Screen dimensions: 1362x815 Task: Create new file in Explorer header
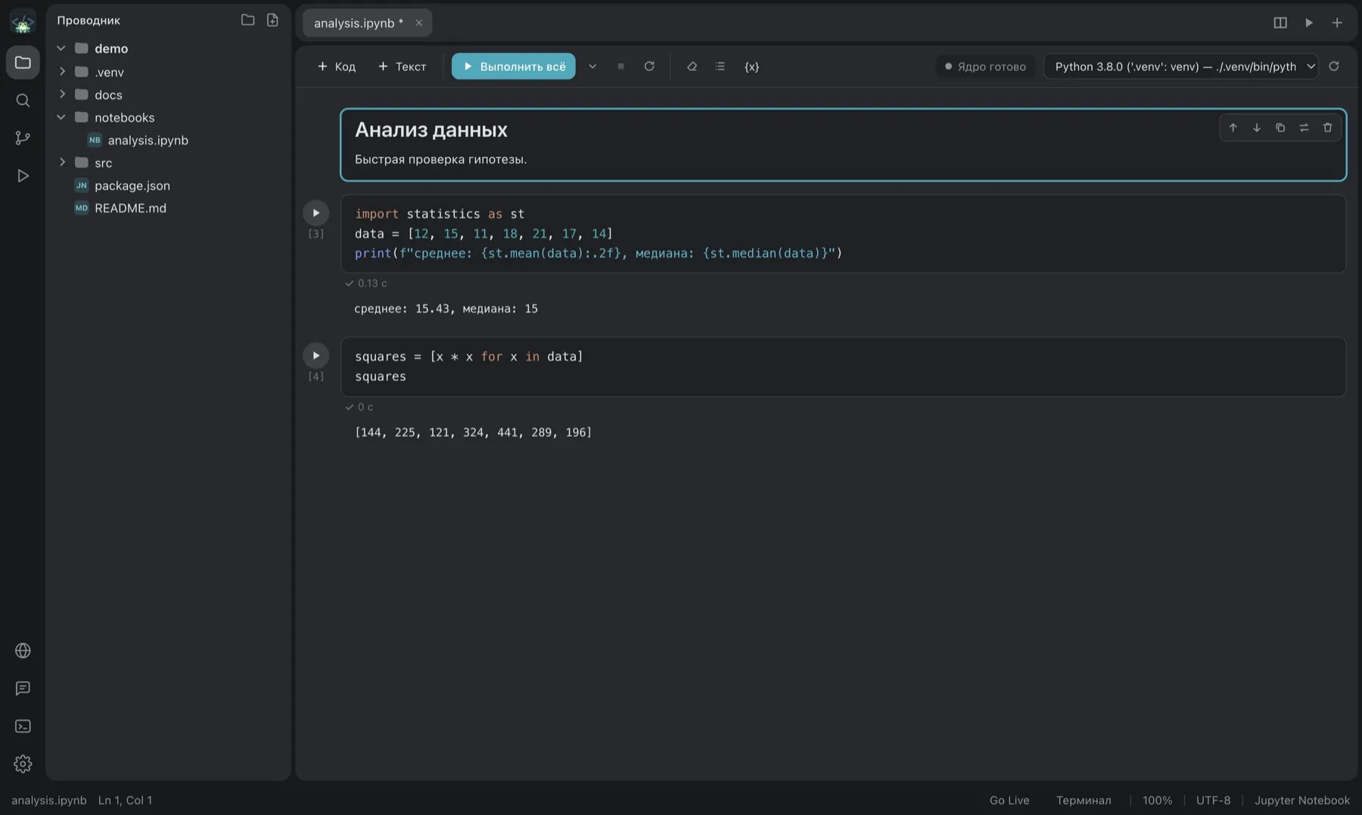pos(272,20)
